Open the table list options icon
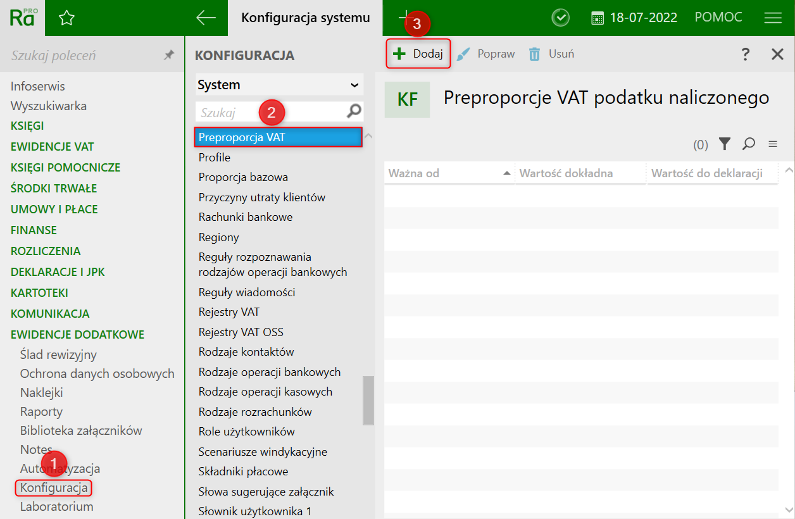This screenshot has height=519, width=795. (x=773, y=144)
